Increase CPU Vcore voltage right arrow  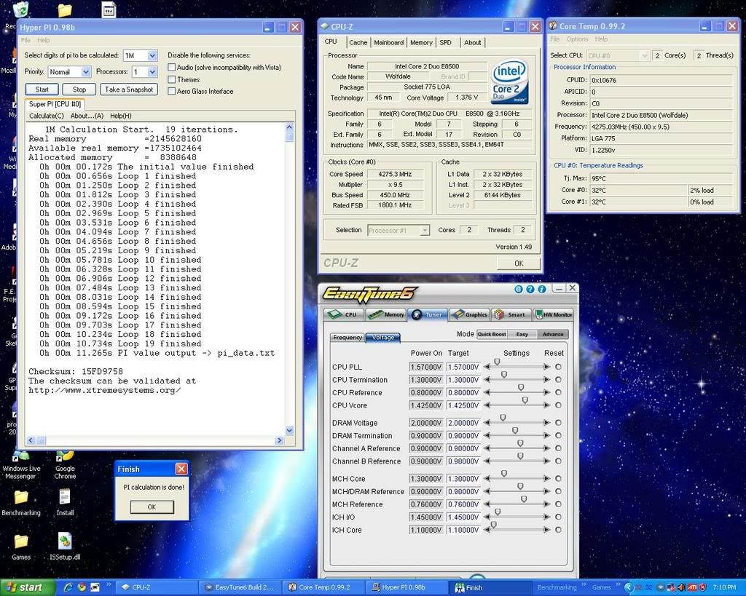(x=546, y=405)
